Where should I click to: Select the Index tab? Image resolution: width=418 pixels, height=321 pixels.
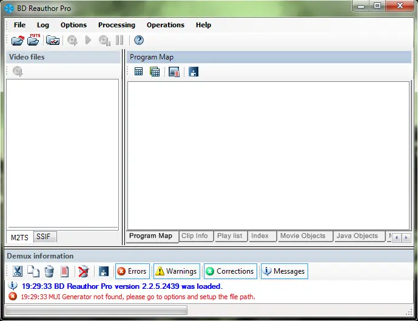262,236
